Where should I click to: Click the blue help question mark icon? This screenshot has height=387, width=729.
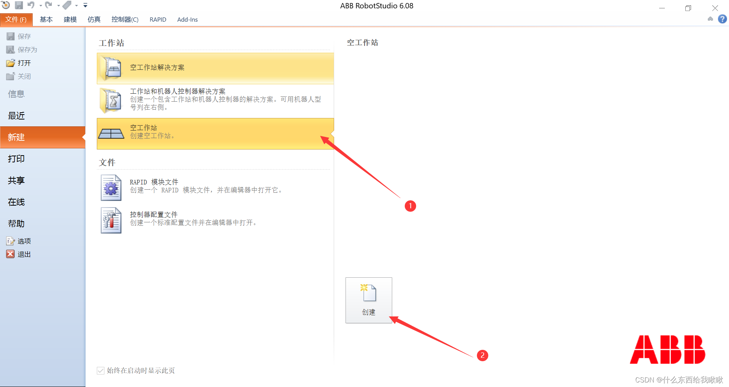[723, 19]
